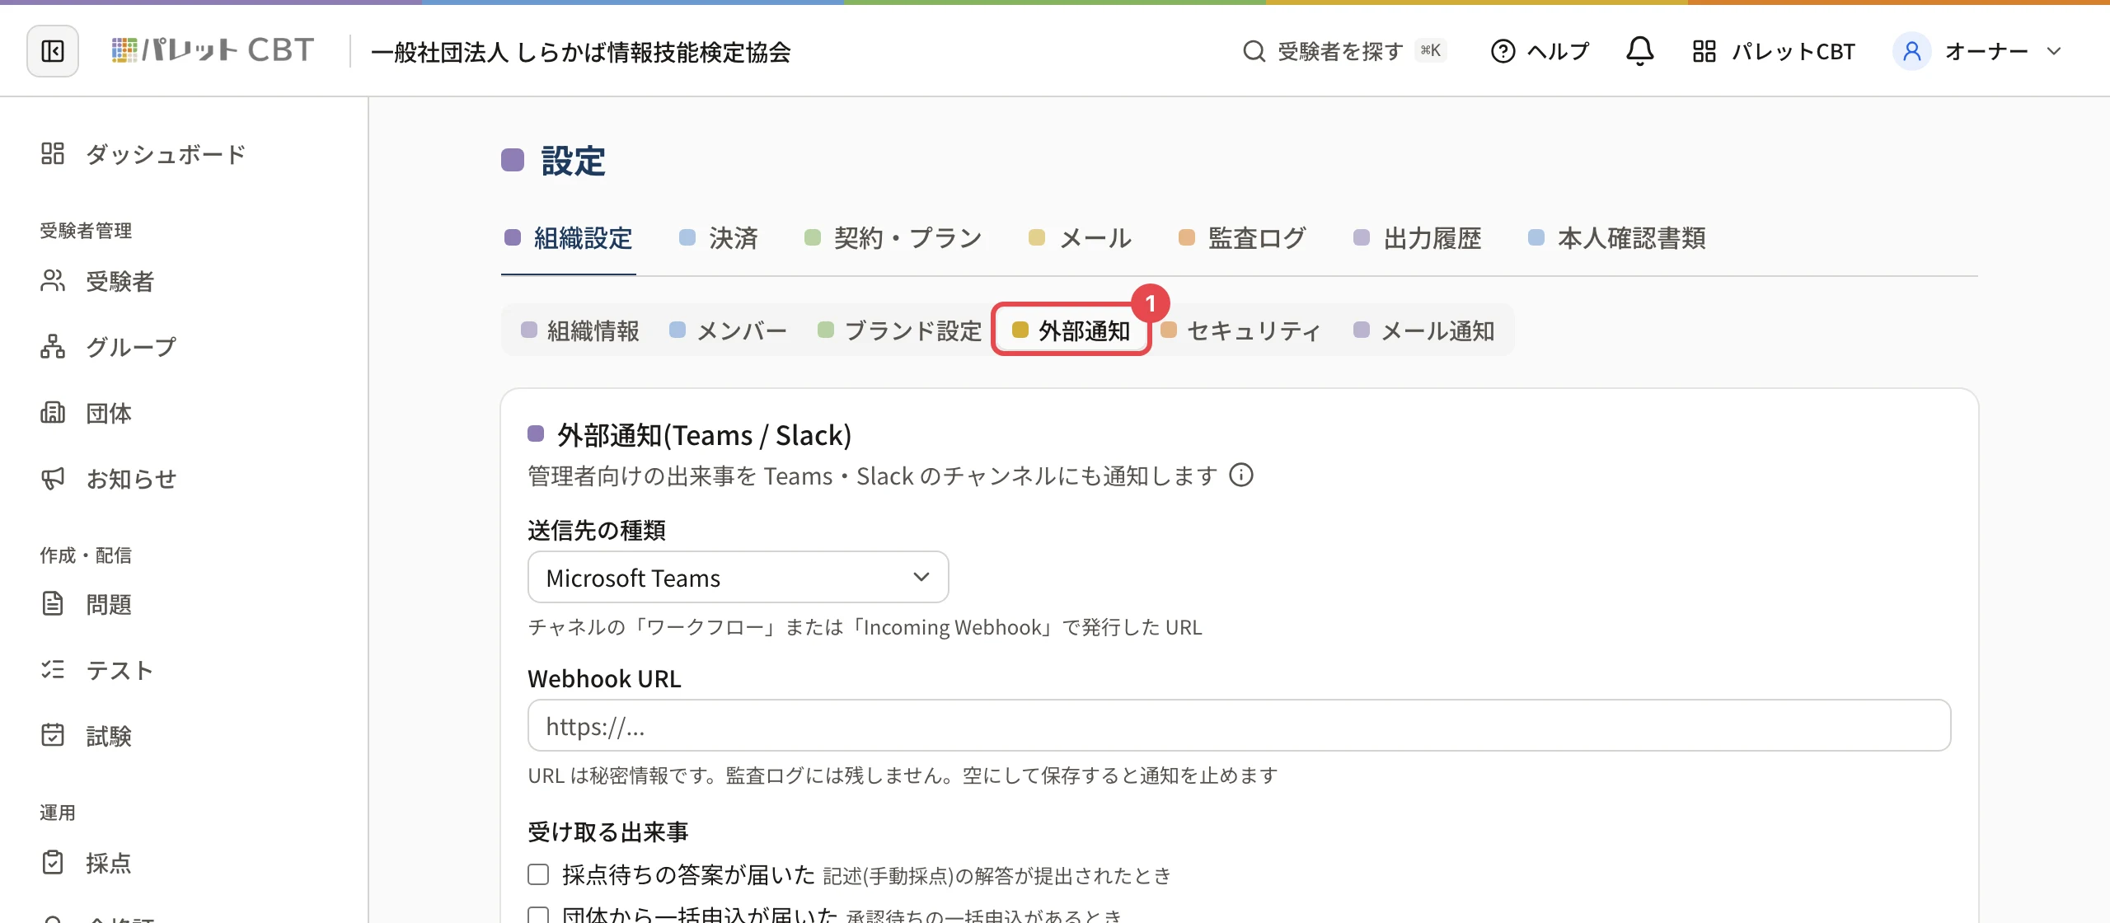This screenshot has height=923, width=2110.
Task: Open 試験 in the sidebar
Action: click(86, 736)
